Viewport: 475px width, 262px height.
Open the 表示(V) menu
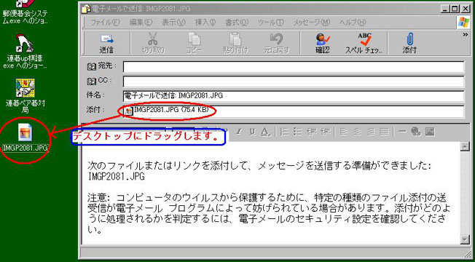coord(173,23)
